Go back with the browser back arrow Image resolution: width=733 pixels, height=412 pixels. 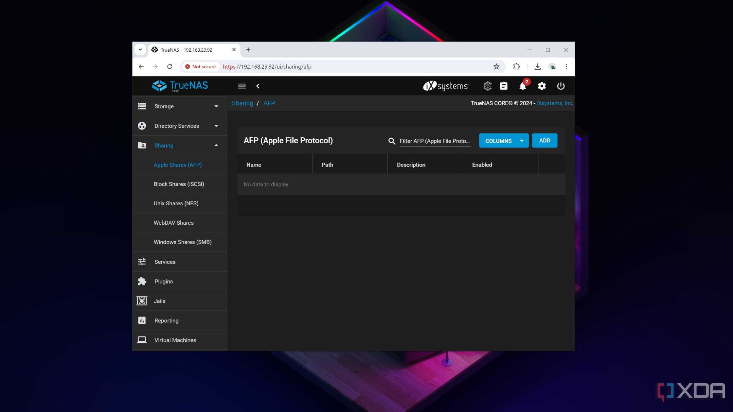141,67
